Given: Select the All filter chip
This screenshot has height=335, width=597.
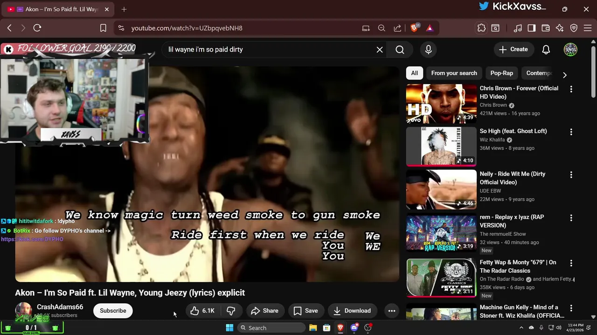Looking at the screenshot, I should click(x=414, y=73).
